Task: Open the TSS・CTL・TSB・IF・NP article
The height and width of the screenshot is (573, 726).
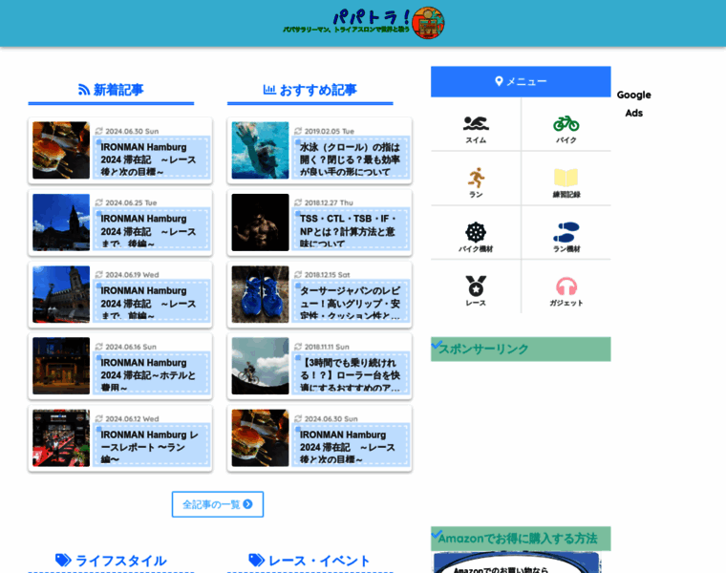Action: 319,223
